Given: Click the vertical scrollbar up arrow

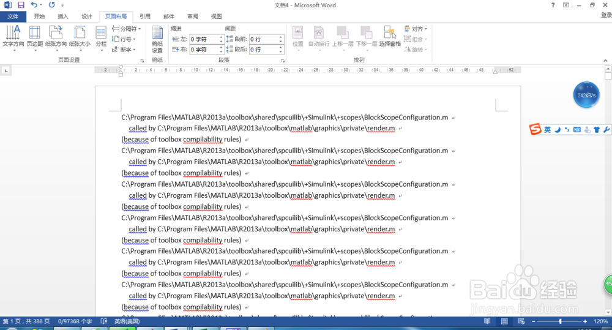Looking at the screenshot, I should pos(608,69).
